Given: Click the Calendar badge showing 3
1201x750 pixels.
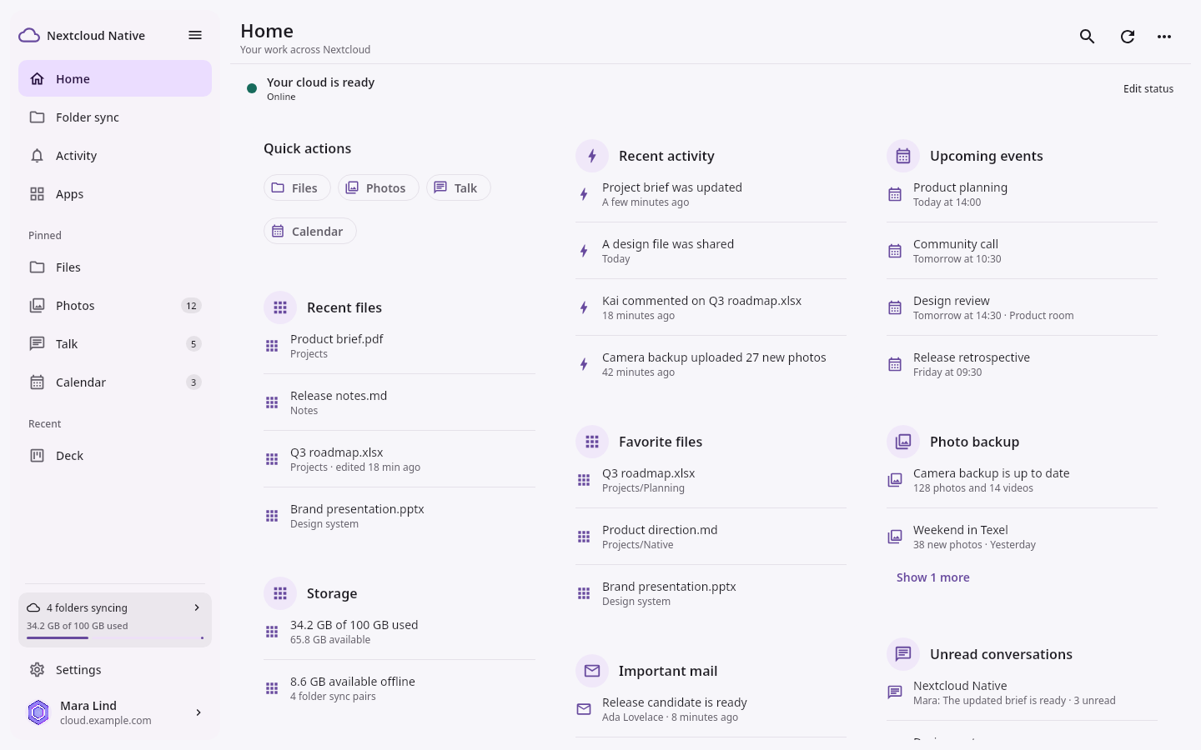Looking at the screenshot, I should pos(193,382).
